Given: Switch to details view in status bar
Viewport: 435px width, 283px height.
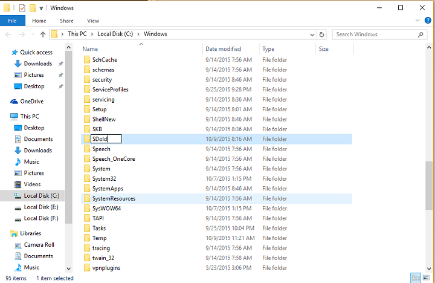Looking at the screenshot, I should click(x=416, y=278).
